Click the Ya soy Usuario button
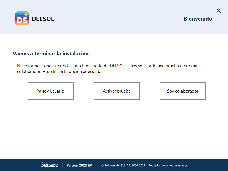The width and height of the screenshot is (228, 171). 51,91
